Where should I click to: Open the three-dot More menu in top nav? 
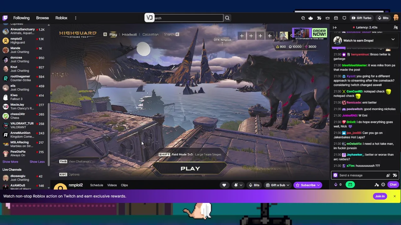76,18
